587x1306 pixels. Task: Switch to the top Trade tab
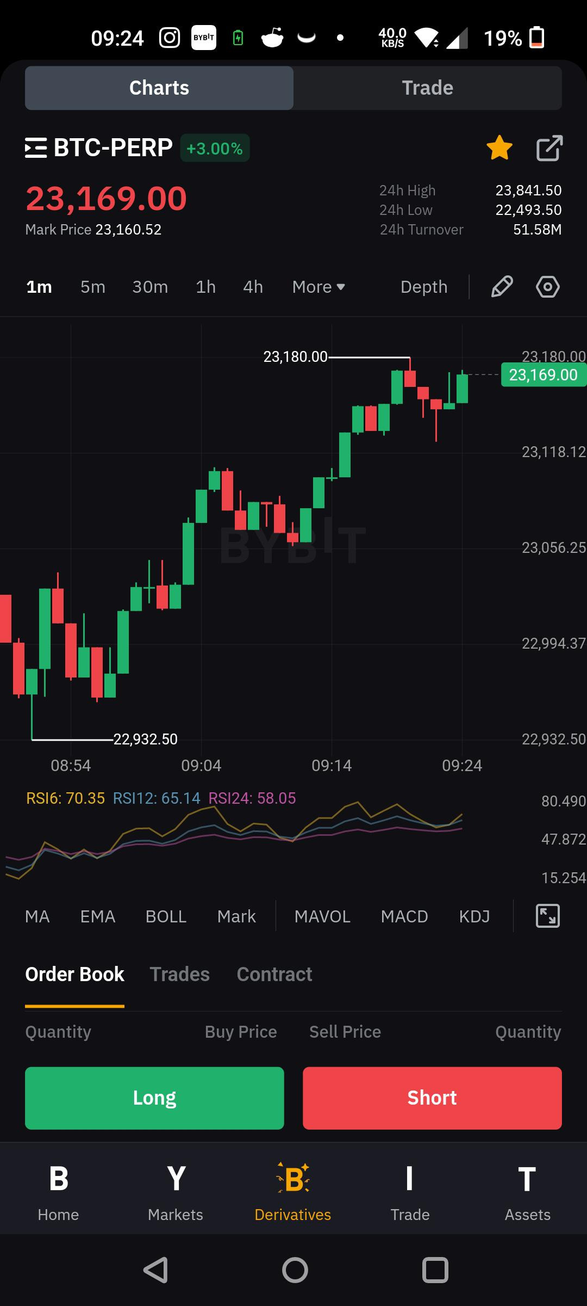[x=428, y=88]
